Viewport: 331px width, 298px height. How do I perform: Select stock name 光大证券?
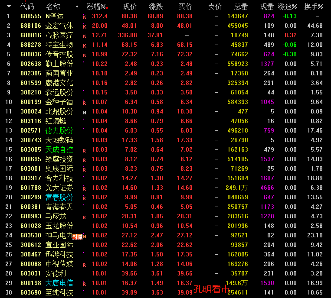pyautogui.click(x=59, y=188)
